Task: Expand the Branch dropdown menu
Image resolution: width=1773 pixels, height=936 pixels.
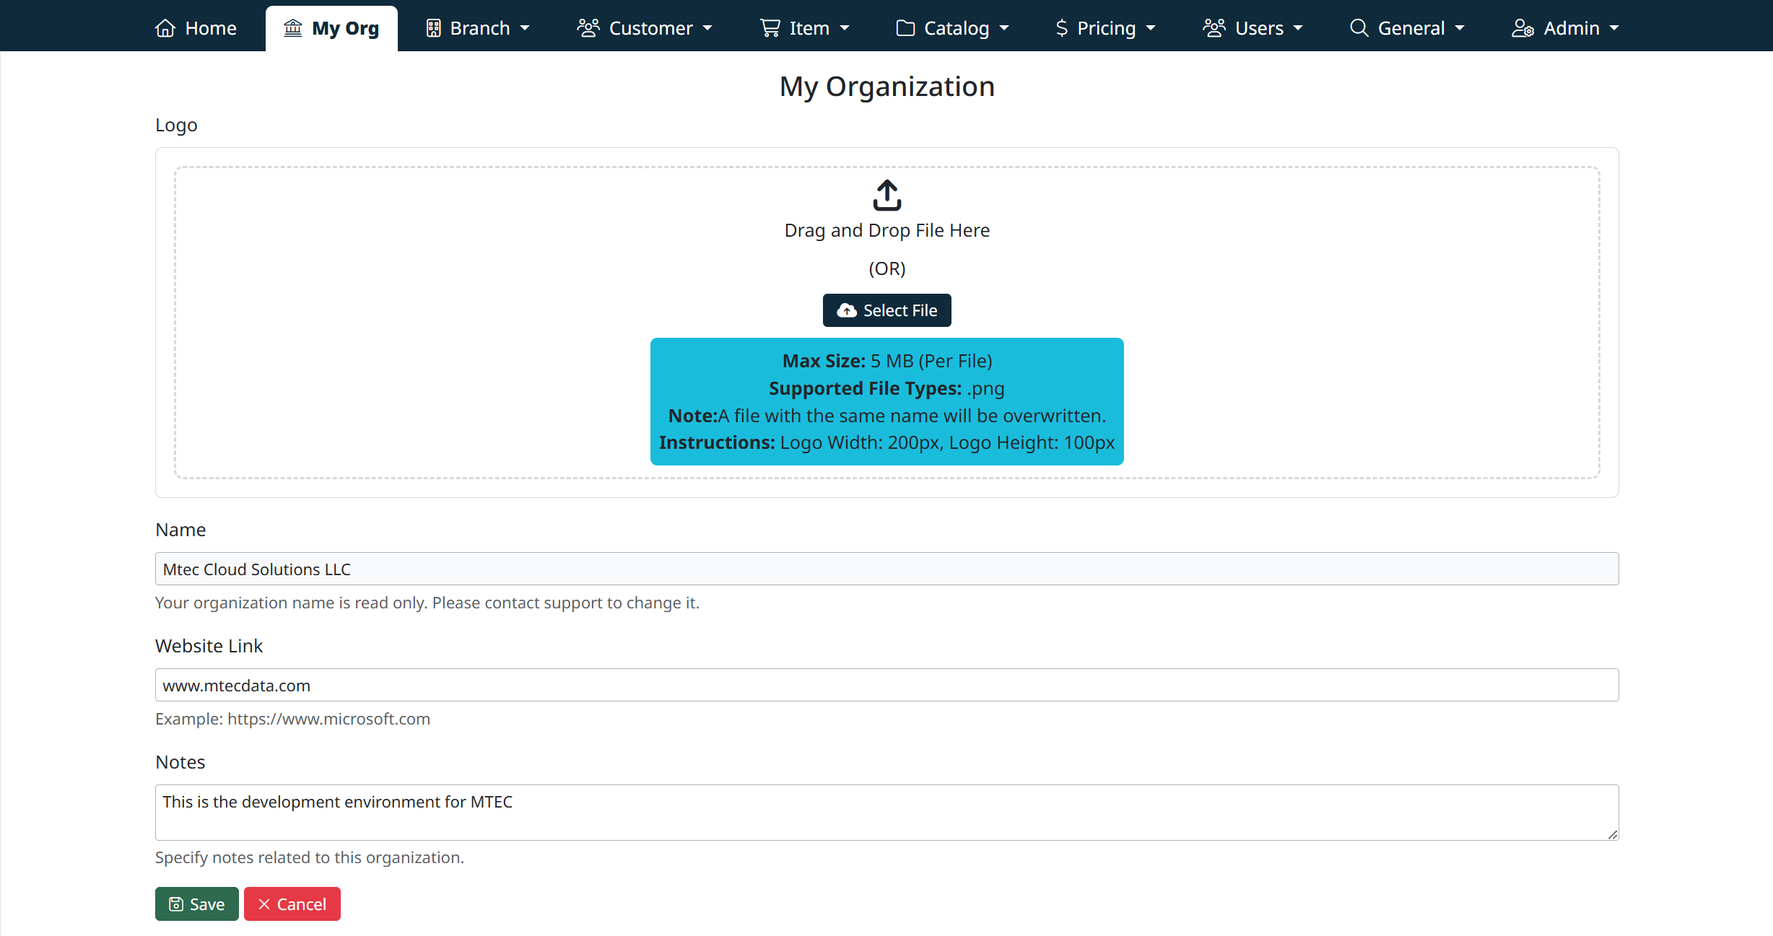Action: coord(525,28)
